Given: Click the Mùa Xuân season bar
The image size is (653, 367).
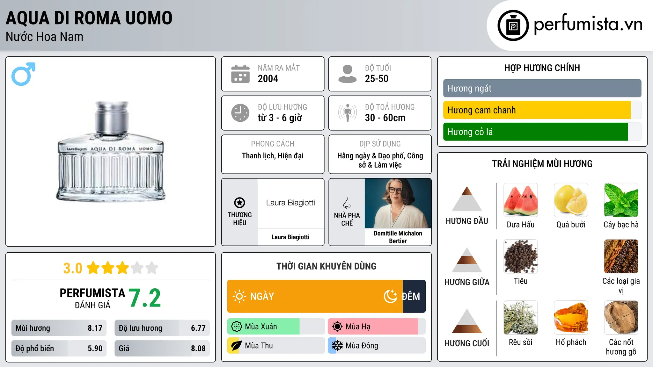Looking at the screenshot, I should coord(276,327).
